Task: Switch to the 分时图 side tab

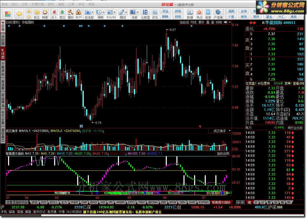Action: [3, 40]
